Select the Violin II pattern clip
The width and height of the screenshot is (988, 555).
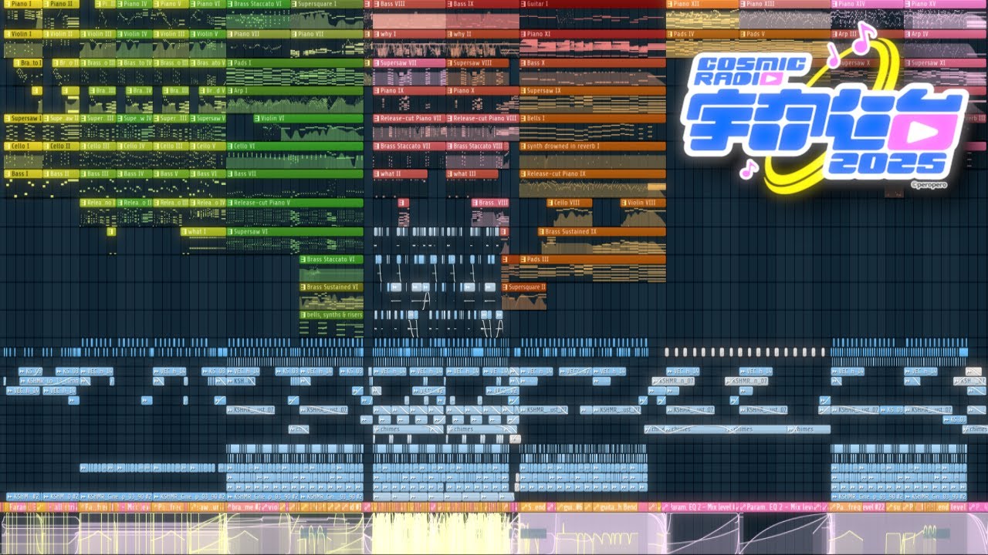(x=60, y=35)
